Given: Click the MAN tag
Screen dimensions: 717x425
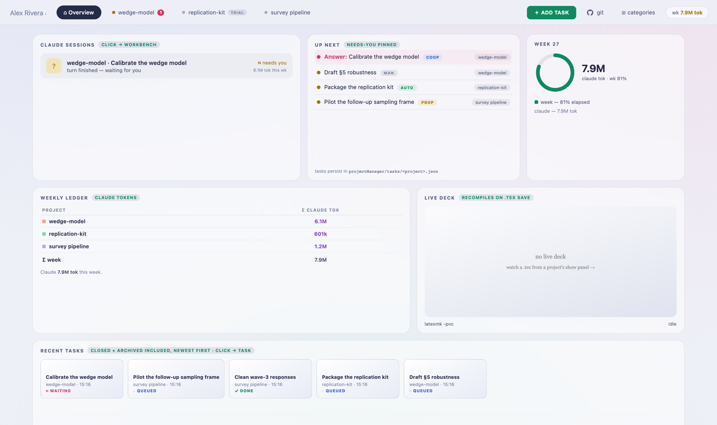Looking at the screenshot, I should click(389, 73).
